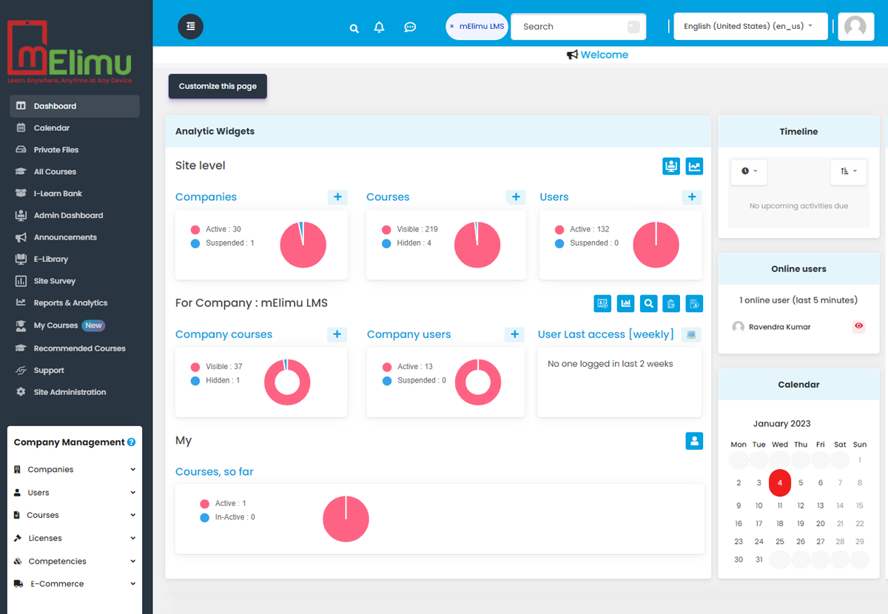
Task: Click the Companies active/suspended pie chart
Action: (303, 245)
